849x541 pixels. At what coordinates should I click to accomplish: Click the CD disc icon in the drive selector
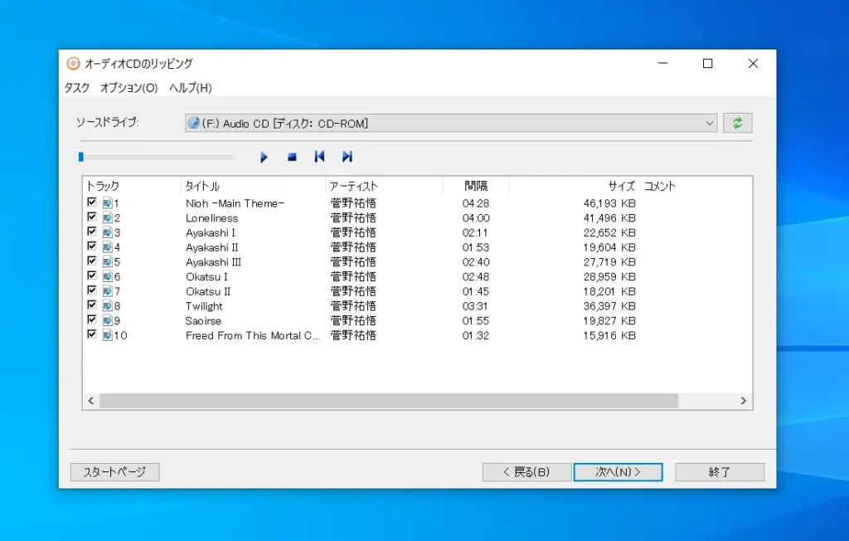192,121
